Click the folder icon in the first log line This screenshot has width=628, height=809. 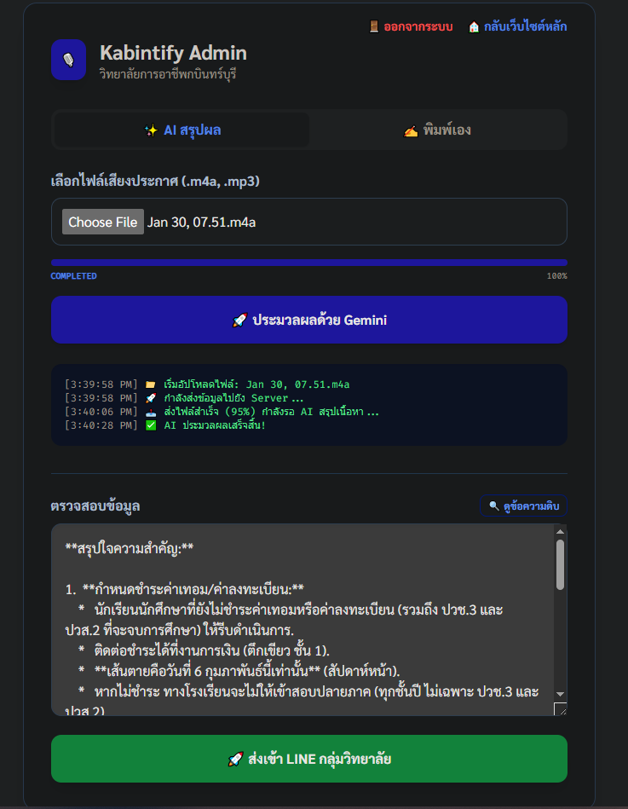pos(151,384)
